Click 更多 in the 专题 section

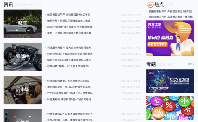click(x=191, y=64)
